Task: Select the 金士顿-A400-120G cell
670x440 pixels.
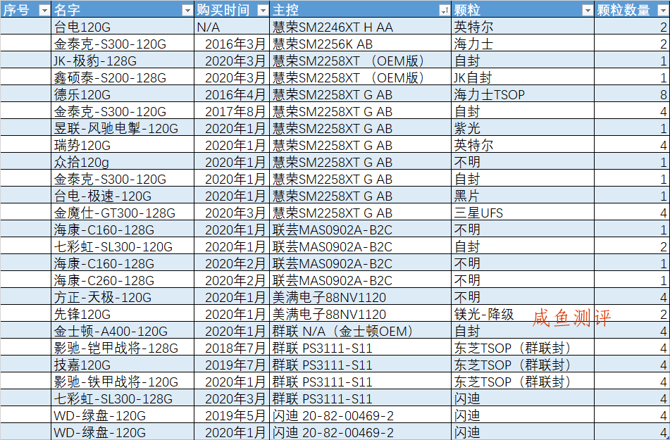Action: pos(123,331)
